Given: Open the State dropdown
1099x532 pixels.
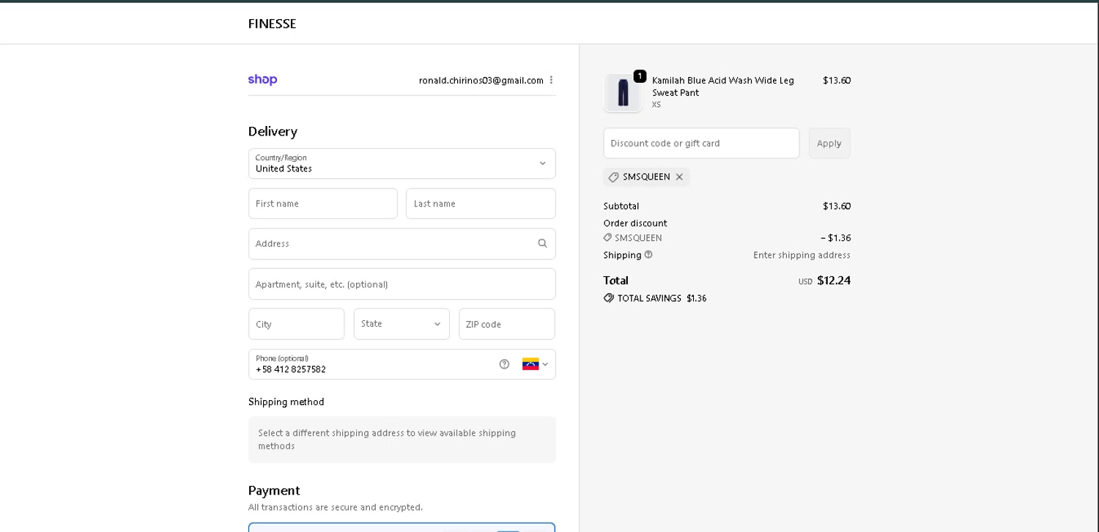Looking at the screenshot, I should tap(402, 324).
